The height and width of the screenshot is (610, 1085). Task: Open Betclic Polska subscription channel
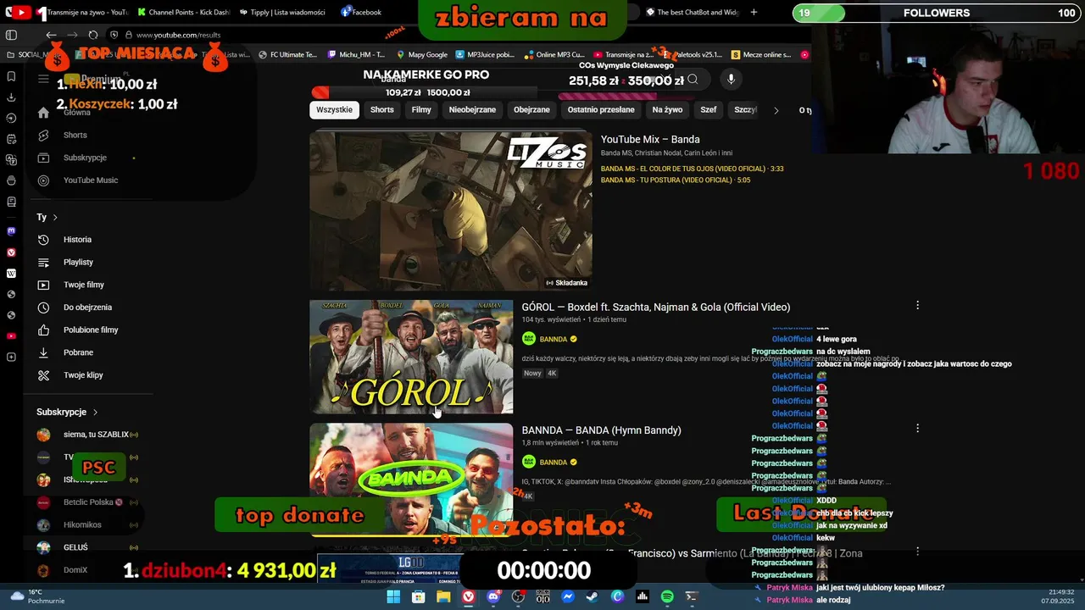[x=88, y=502]
